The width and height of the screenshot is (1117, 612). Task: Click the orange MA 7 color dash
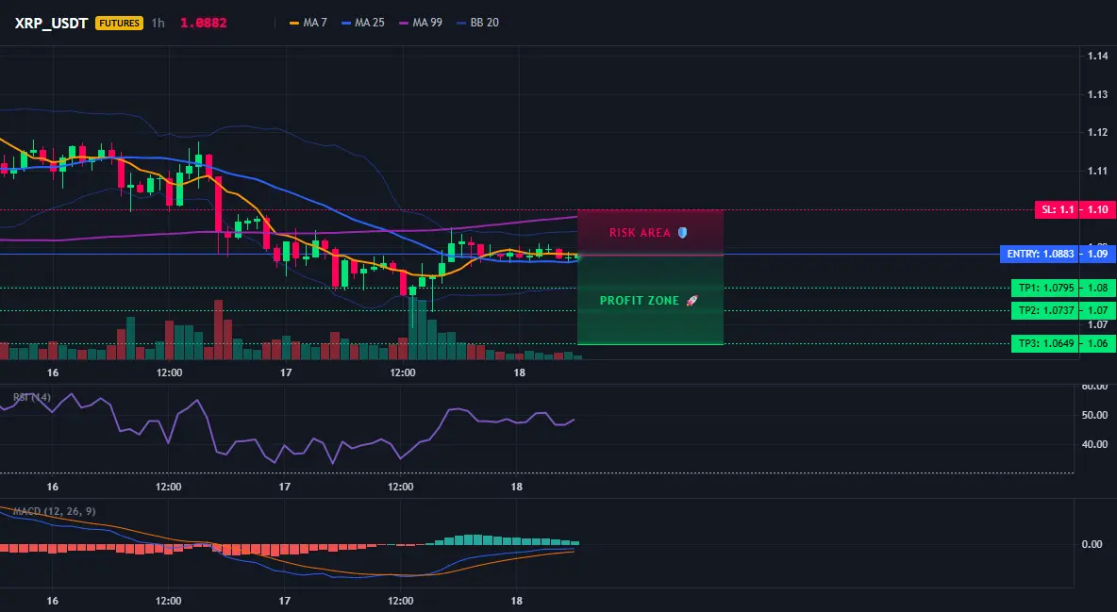click(x=294, y=23)
